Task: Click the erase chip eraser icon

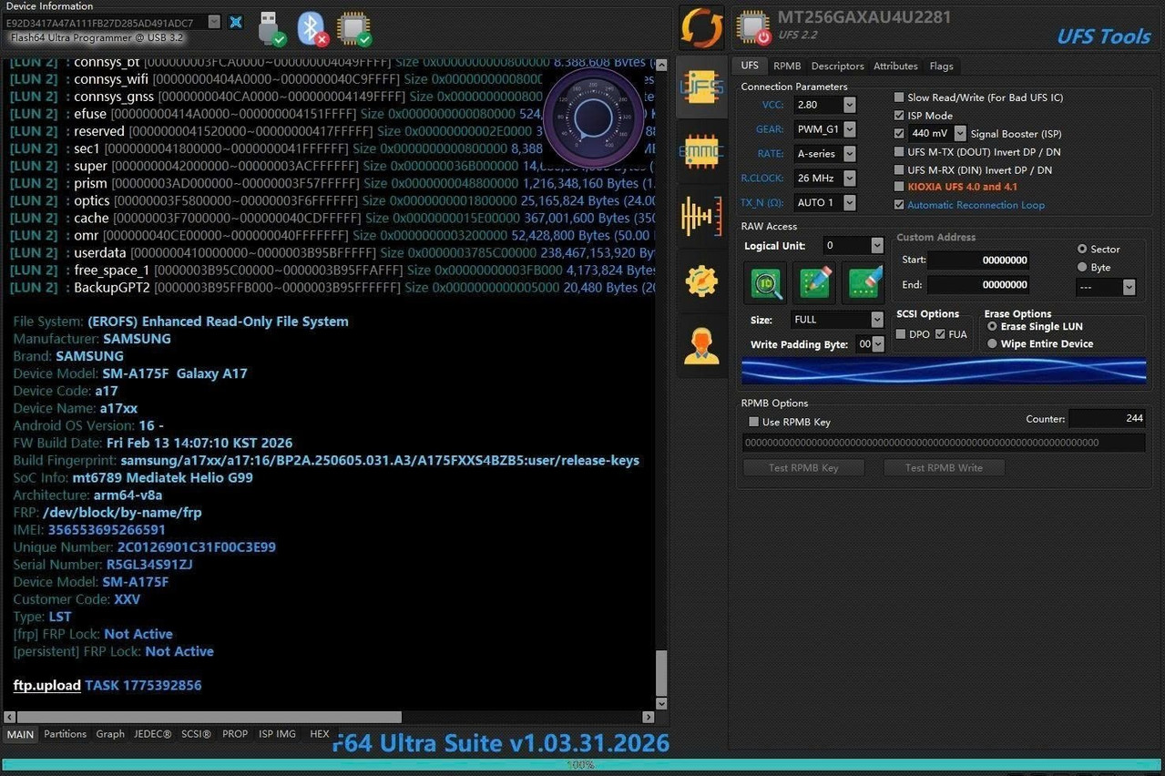Action: [864, 283]
